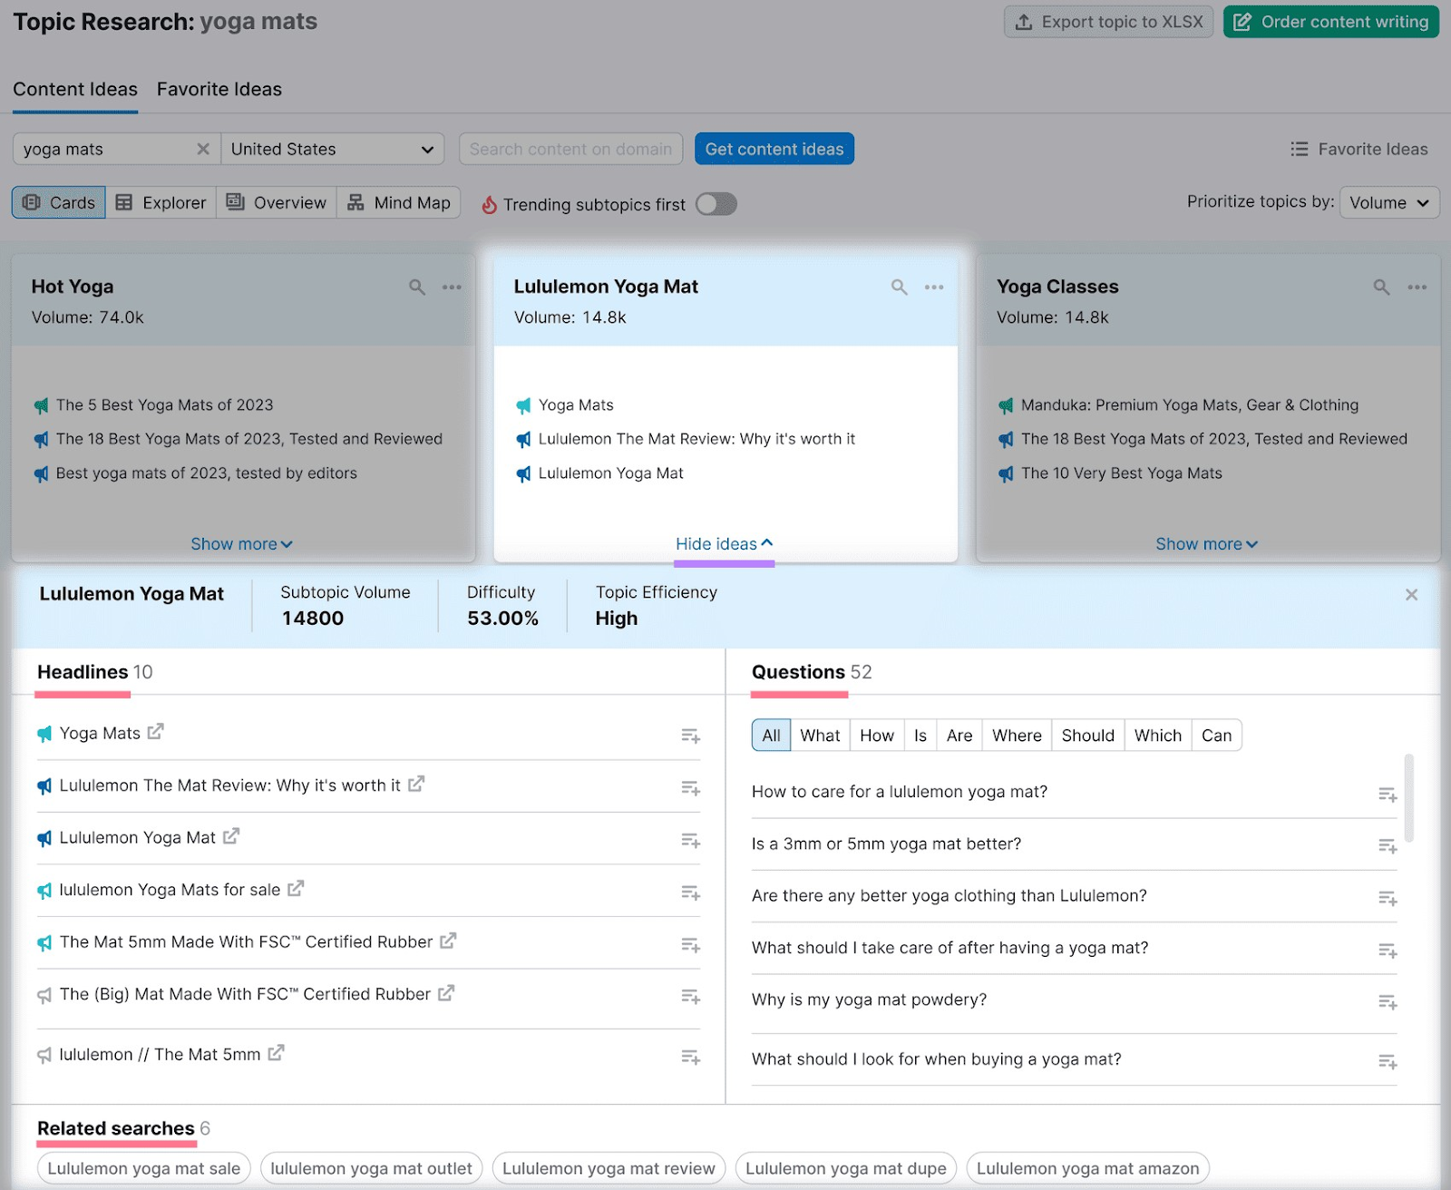The width and height of the screenshot is (1451, 1190).
Task: Open the three-dot menu on Hot Yoga card
Action: pos(452,287)
